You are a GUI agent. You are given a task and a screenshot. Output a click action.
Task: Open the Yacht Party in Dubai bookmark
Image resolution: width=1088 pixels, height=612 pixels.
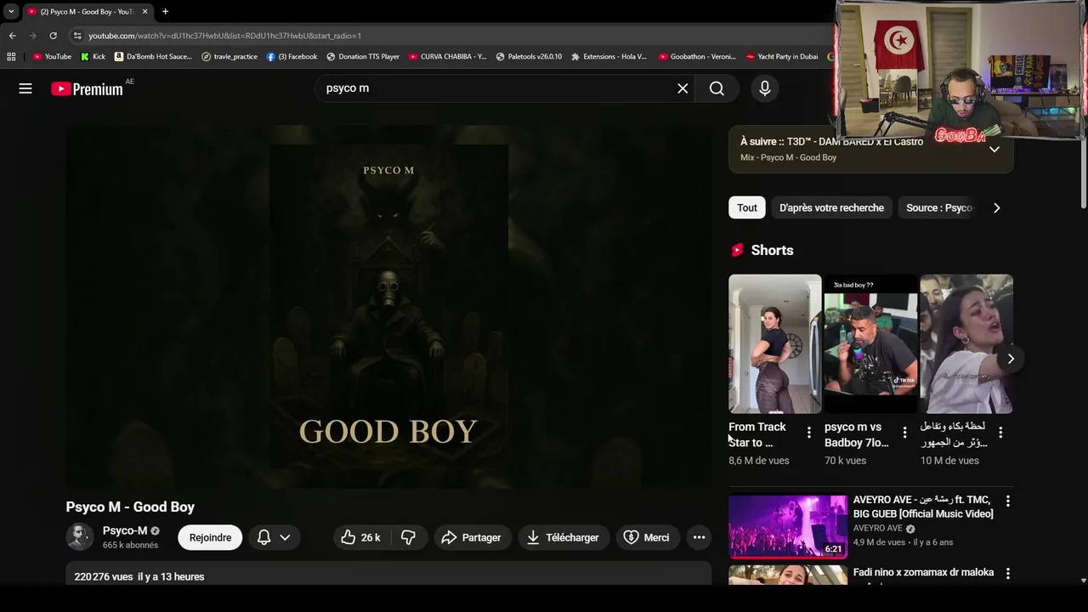[x=781, y=57]
